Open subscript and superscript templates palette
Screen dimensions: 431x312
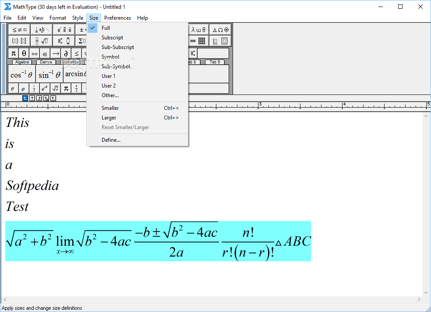[x=64, y=41]
